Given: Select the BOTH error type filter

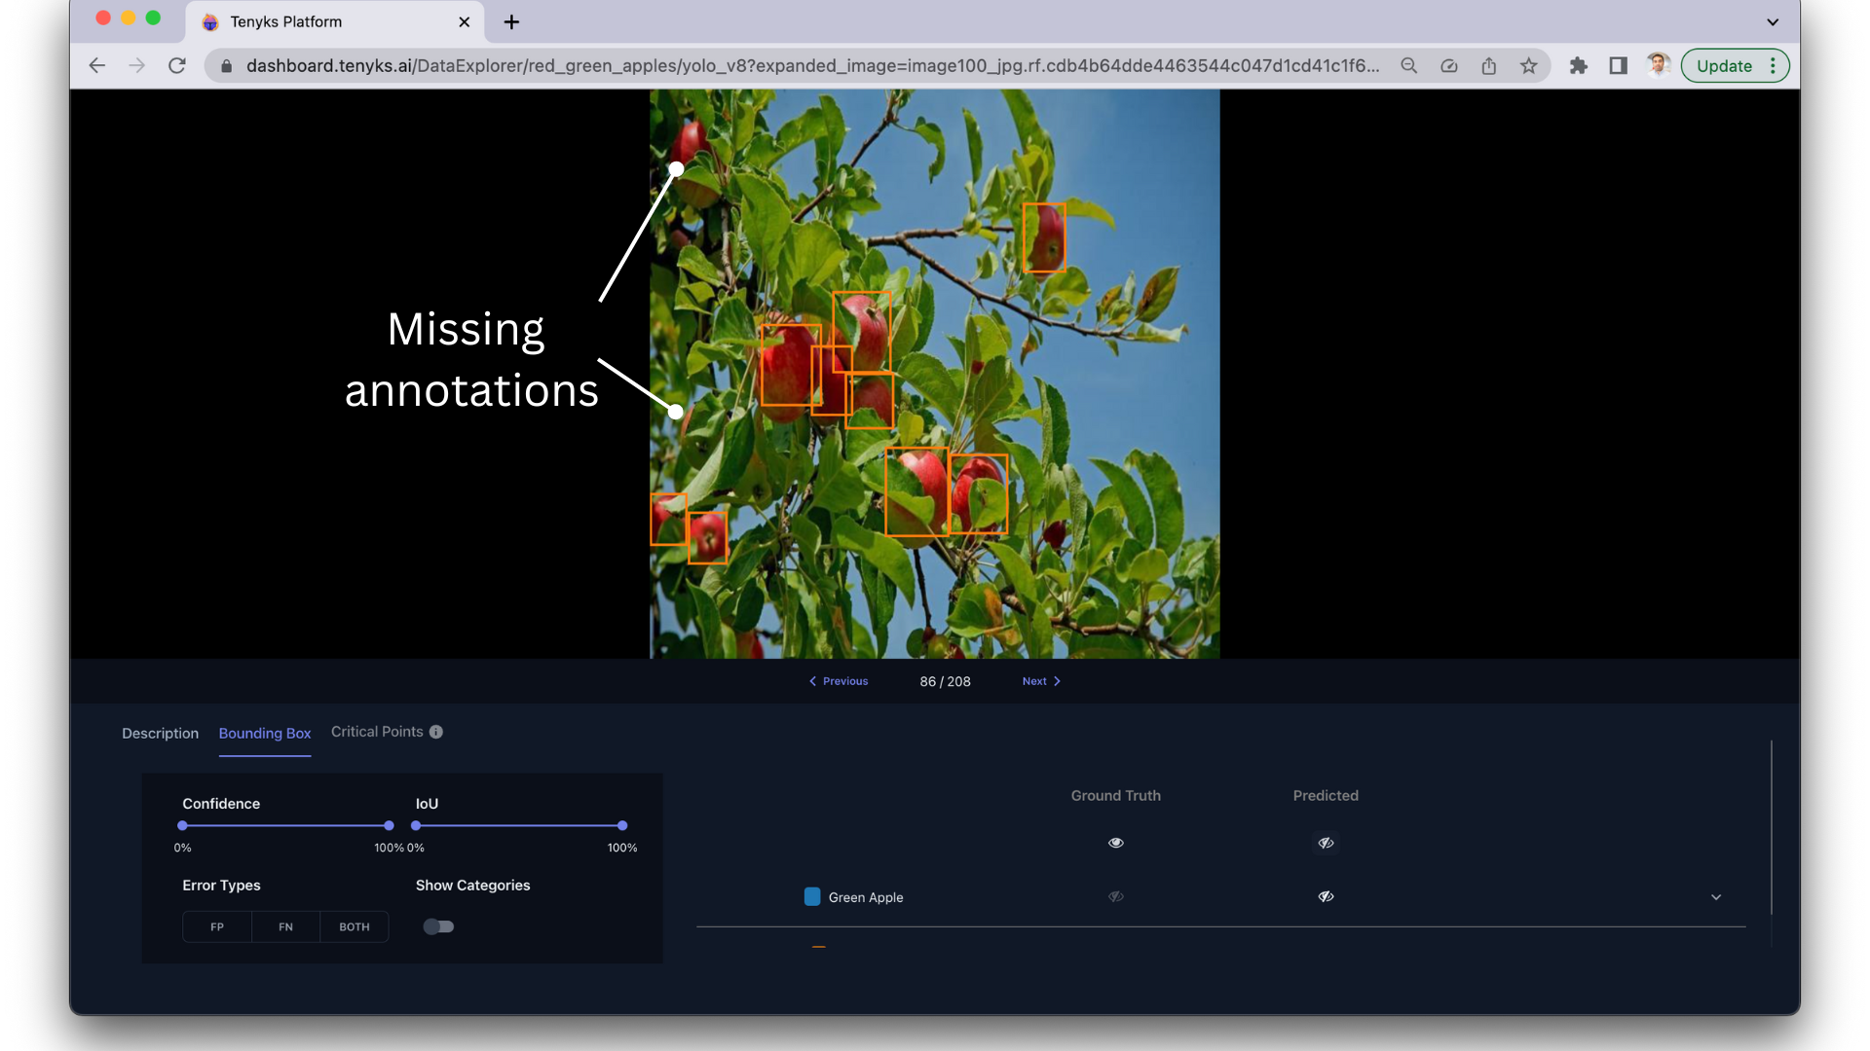Looking at the screenshot, I should [x=354, y=926].
